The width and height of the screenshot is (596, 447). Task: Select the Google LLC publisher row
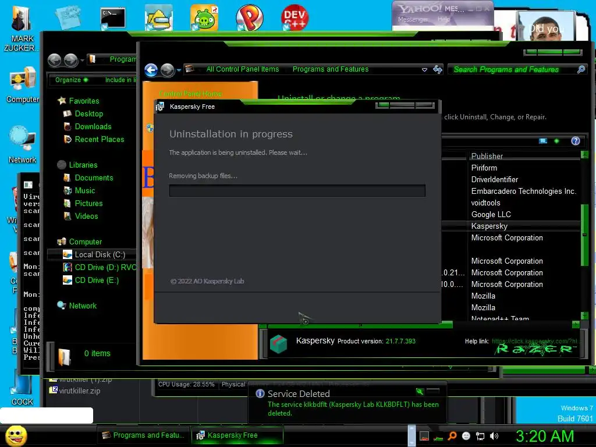point(491,214)
